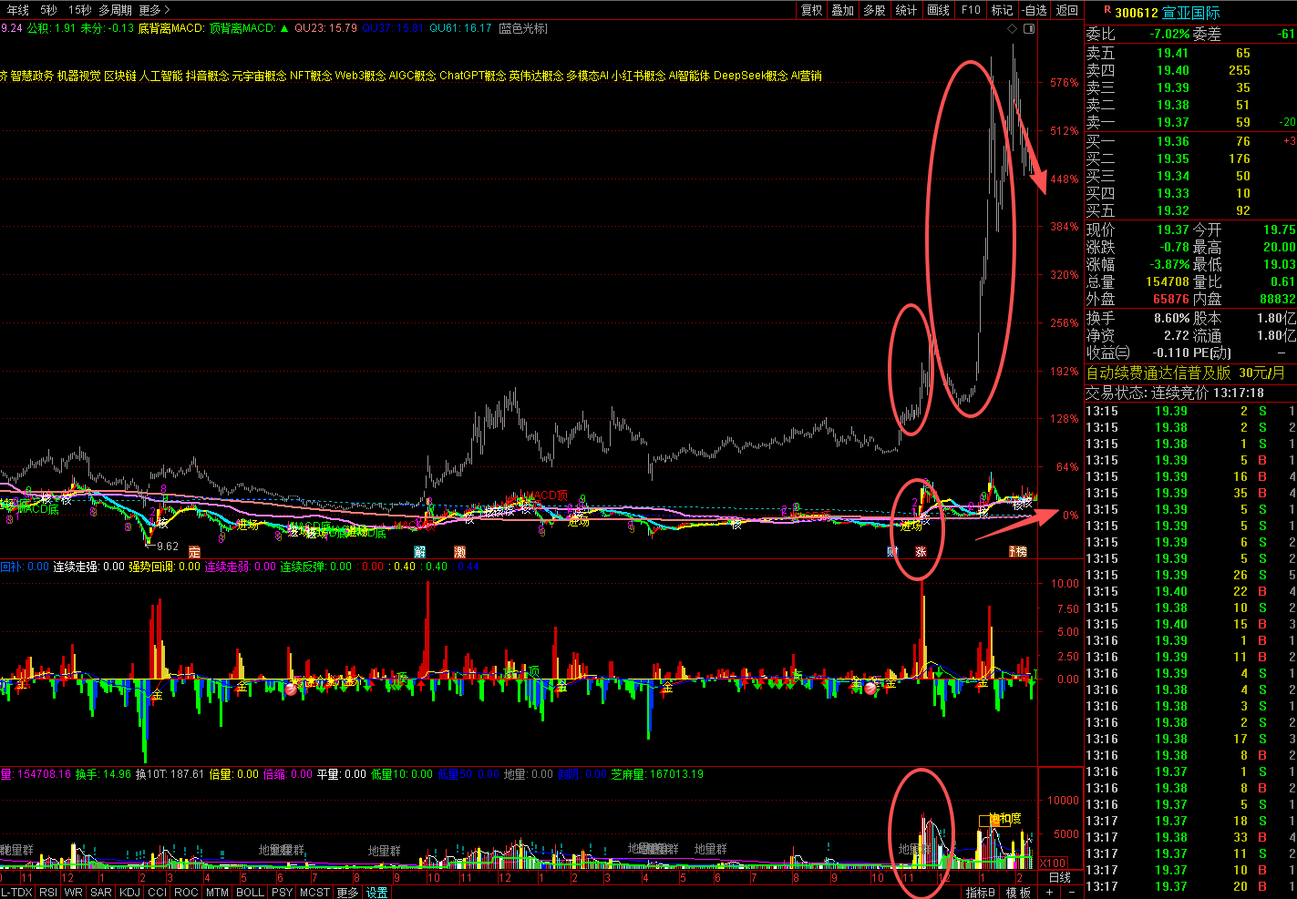This screenshot has height=899, width=1297.
Task: Open the 模板 template menu
Action: point(1018,893)
